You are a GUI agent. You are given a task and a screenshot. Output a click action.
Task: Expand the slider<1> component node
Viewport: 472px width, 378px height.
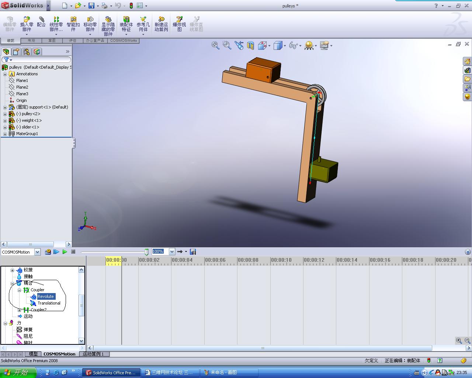coord(5,127)
